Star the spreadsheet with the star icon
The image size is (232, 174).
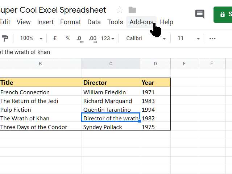pos(120,10)
